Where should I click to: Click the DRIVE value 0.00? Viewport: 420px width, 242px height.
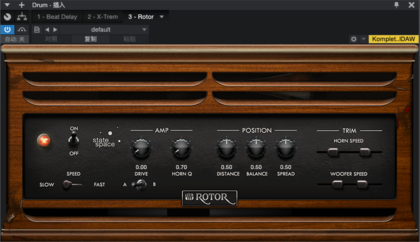[x=141, y=167]
